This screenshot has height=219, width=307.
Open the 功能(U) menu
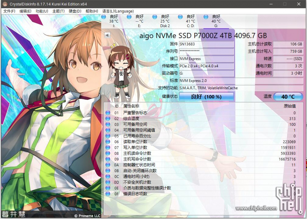click(42, 11)
